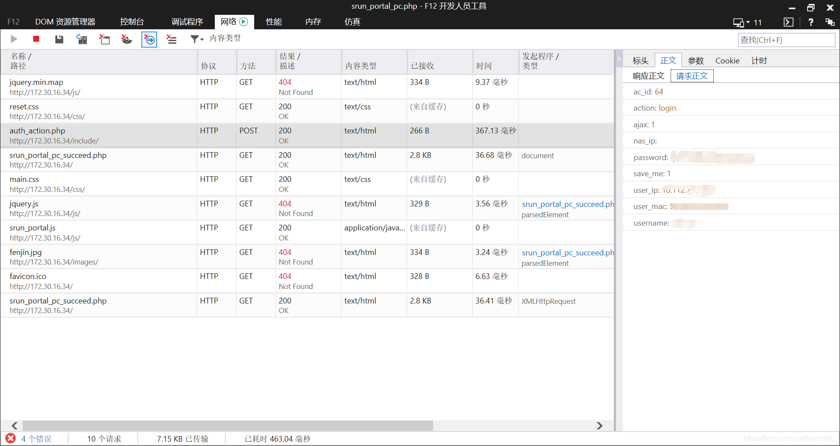Screen dimensions: 840x446
Task: Select srun_portal.js request row
Action: [x=307, y=233]
